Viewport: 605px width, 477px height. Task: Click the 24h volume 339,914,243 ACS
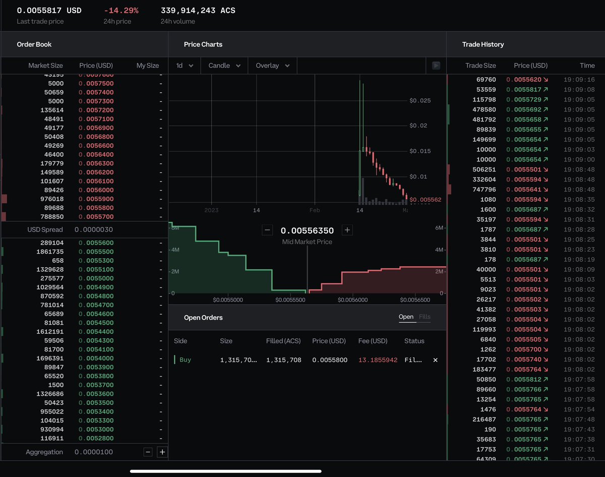[x=198, y=11]
